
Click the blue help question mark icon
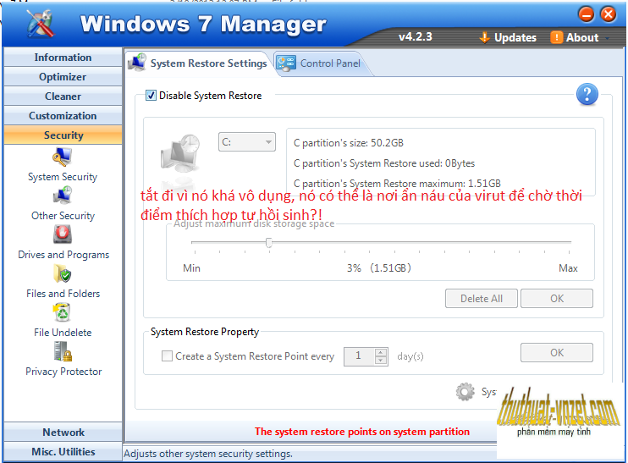pyautogui.click(x=587, y=95)
